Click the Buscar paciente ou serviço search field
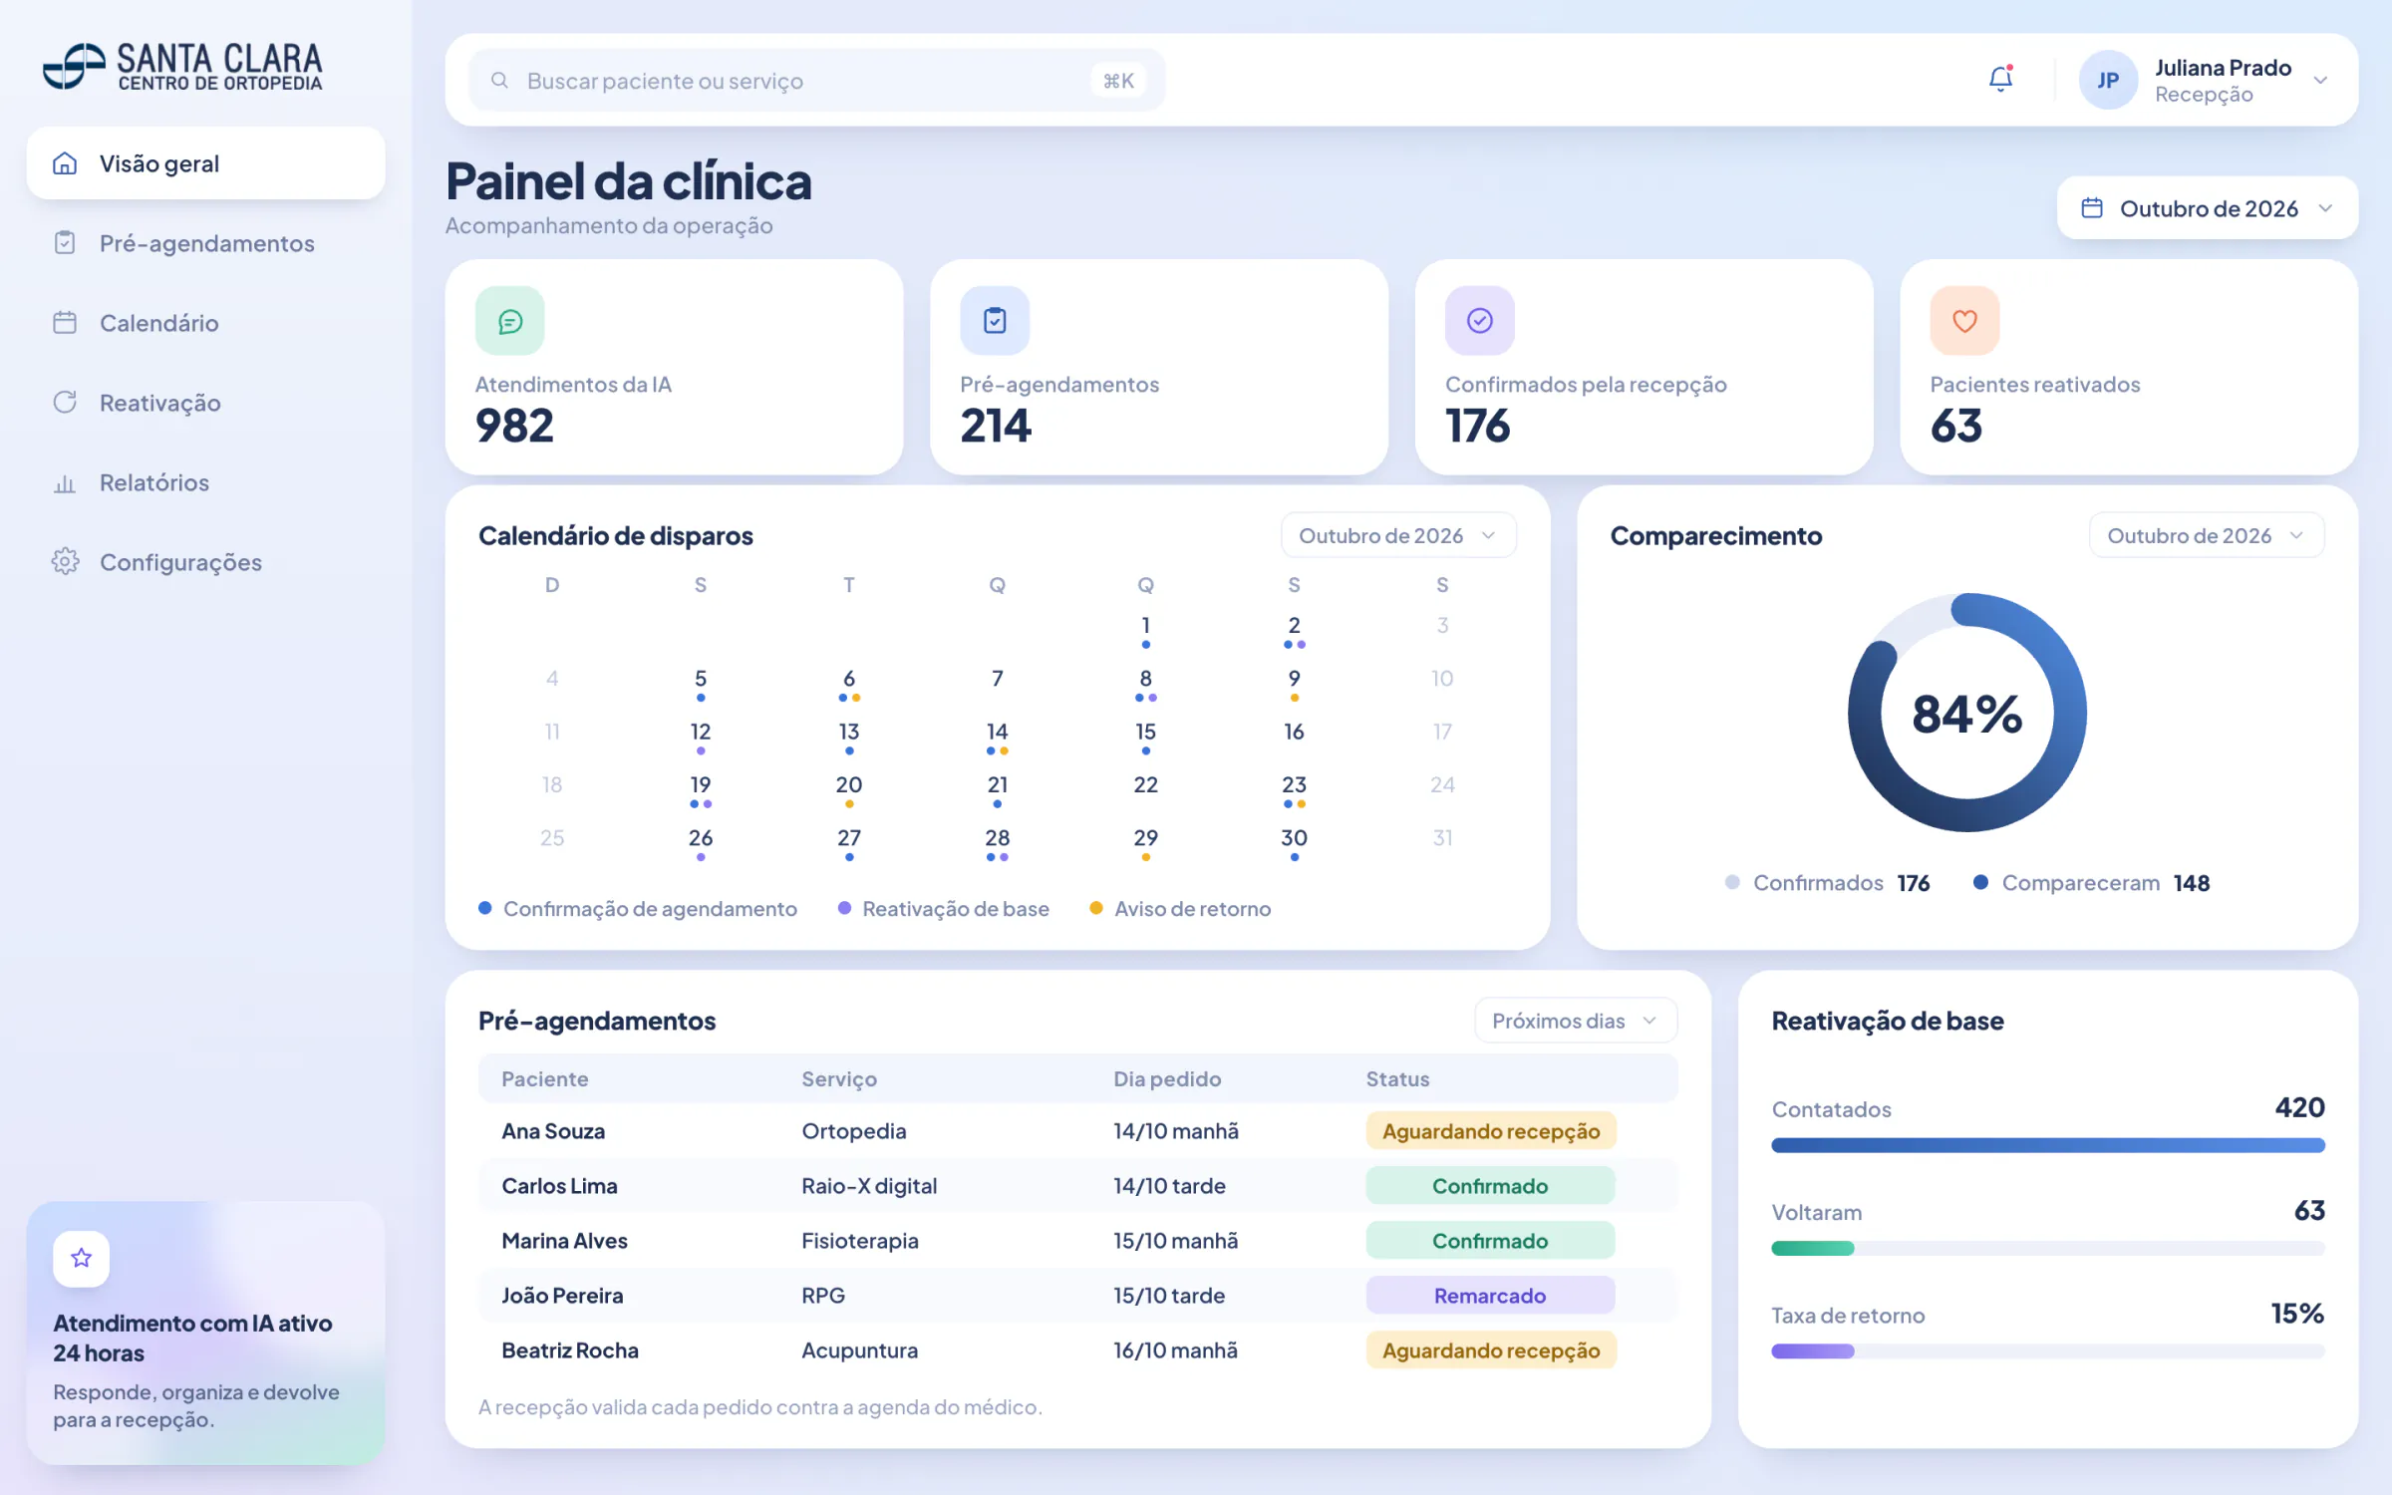Viewport: 2392px width, 1495px height. [816, 80]
